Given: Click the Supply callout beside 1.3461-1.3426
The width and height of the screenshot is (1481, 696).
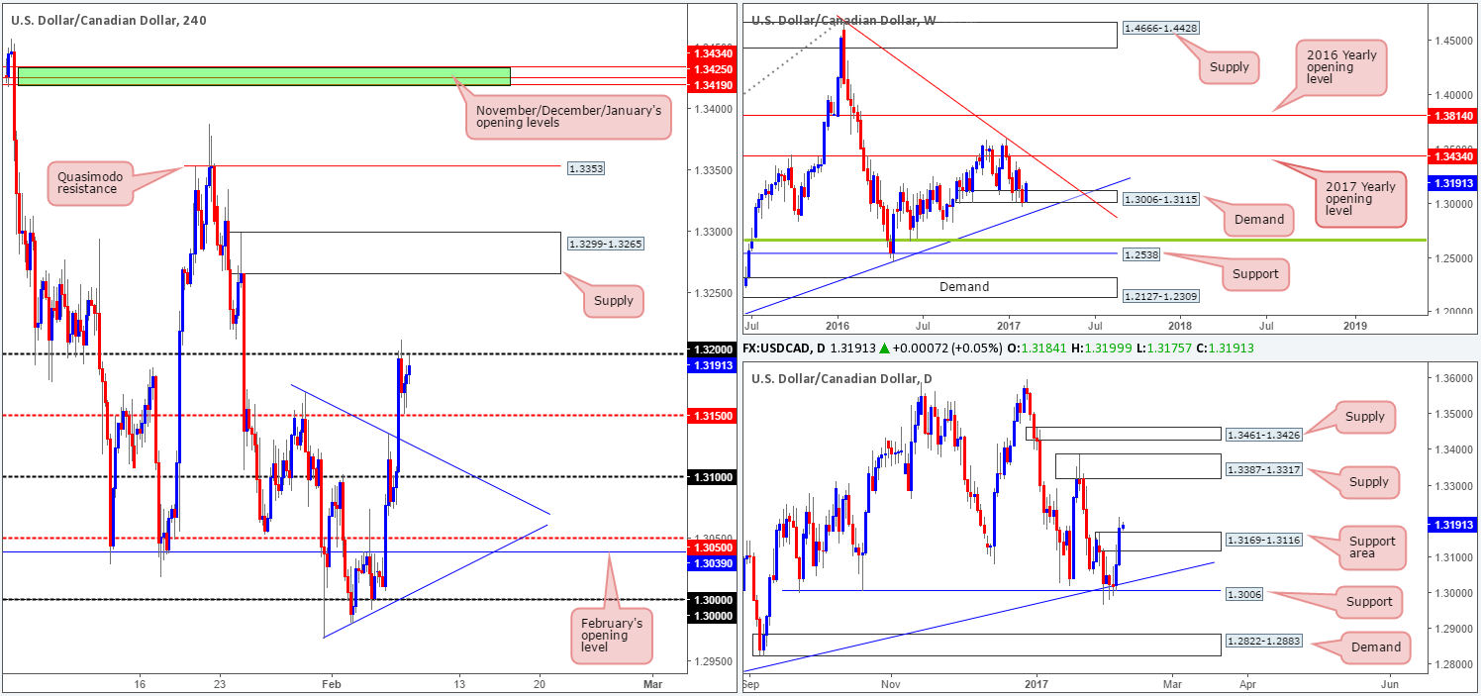Looking at the screenshot, I should point(1364,417).
